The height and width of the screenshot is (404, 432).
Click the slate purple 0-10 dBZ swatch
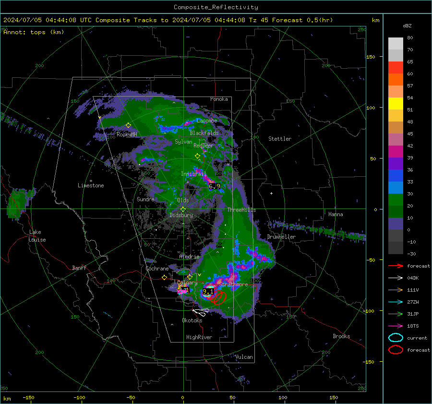point(396,224)
